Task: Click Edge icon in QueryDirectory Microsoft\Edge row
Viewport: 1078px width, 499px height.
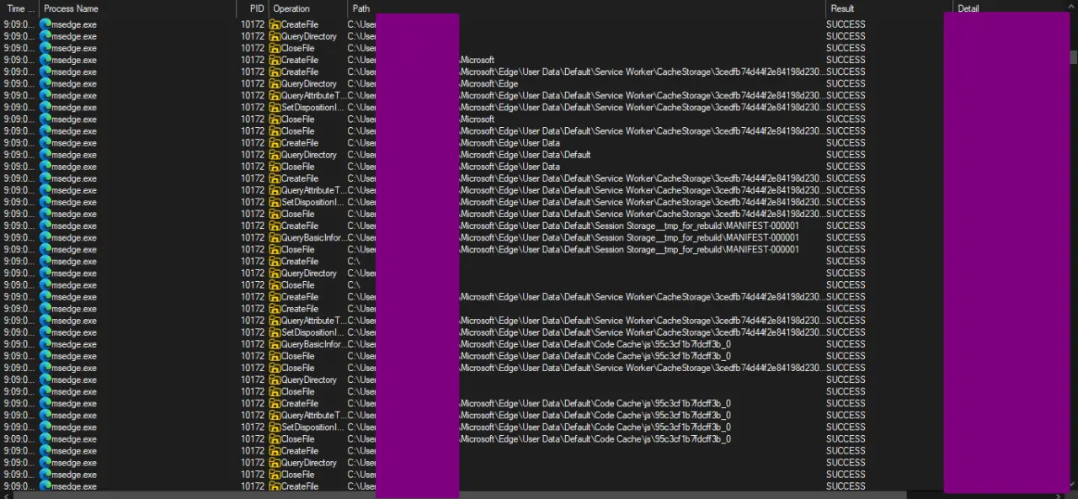Action: pos(45,84)
